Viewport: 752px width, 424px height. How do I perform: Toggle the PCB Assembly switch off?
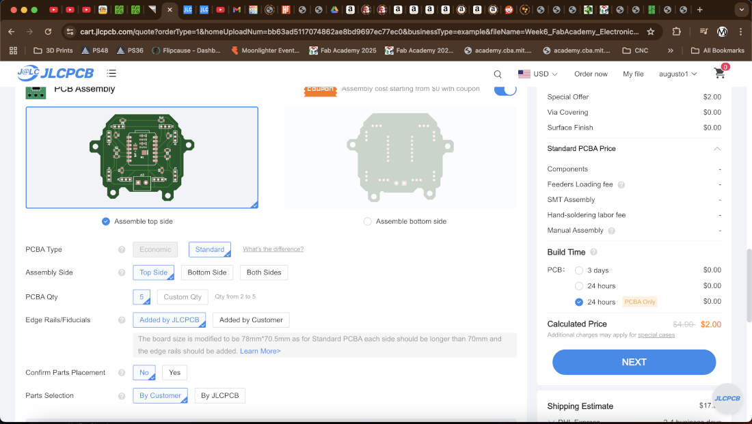click(x=505, y=89)
